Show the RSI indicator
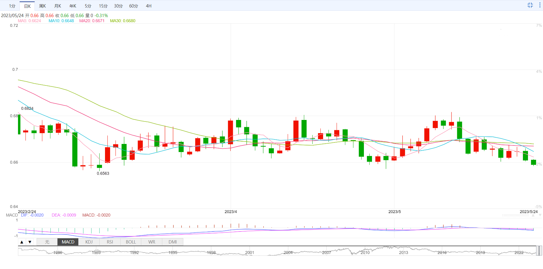The width and height of the screenshot is (543, 269). coord(110,242)
